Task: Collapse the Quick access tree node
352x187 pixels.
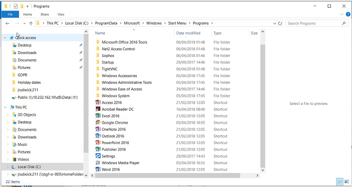Action: (x=5, y=38)
